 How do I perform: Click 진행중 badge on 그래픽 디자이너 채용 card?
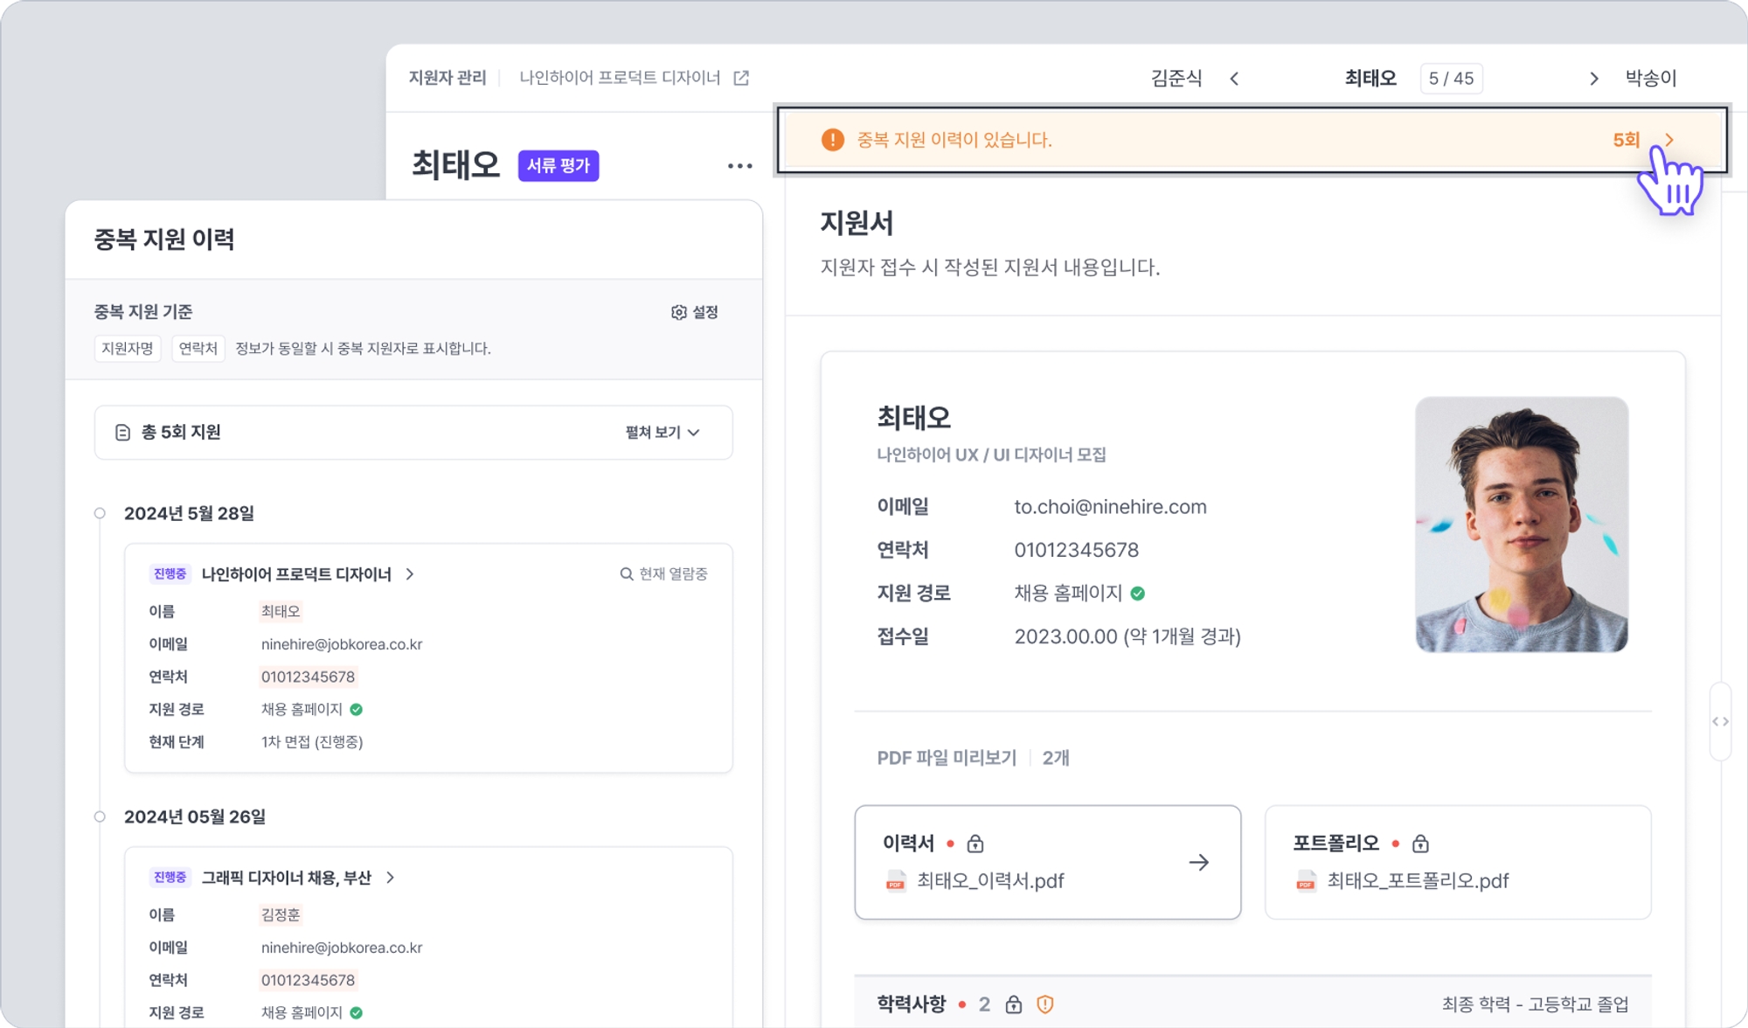[x=170, y=878]
